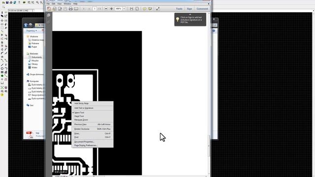The image size is (315, 177).
Task: Open the Help menu in the PDF reader
Action: (75, 4)
